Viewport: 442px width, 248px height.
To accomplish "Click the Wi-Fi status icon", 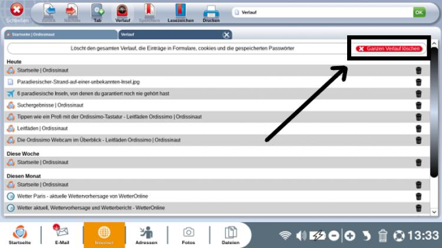I will [x=285, y=236].
